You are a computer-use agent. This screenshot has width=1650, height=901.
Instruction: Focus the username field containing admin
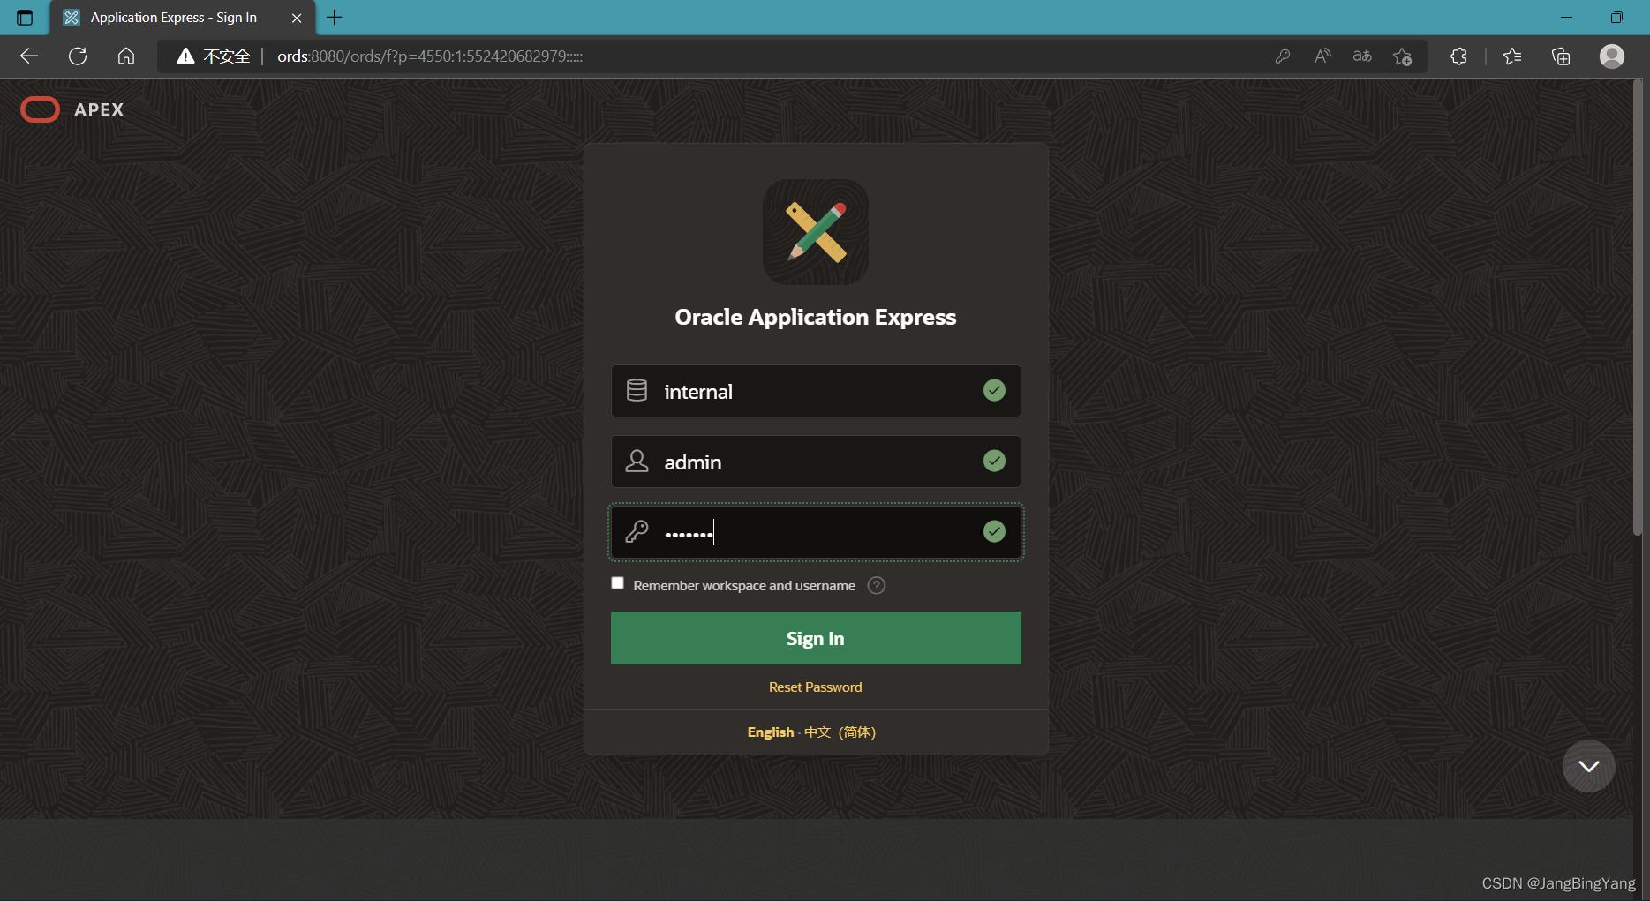tap(816, 462)
